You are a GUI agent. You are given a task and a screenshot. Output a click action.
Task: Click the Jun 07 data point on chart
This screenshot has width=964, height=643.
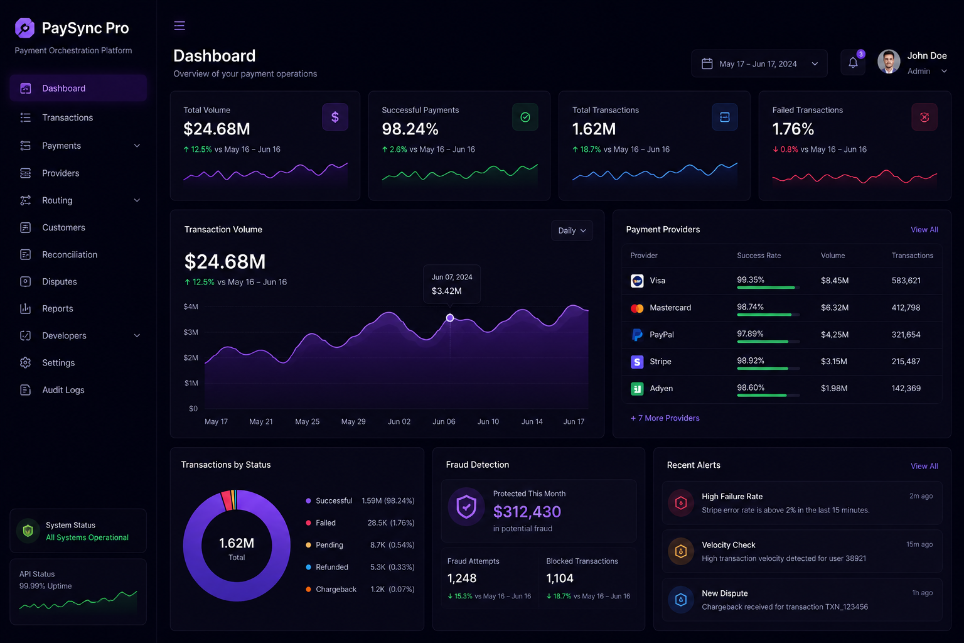point(450,318)
